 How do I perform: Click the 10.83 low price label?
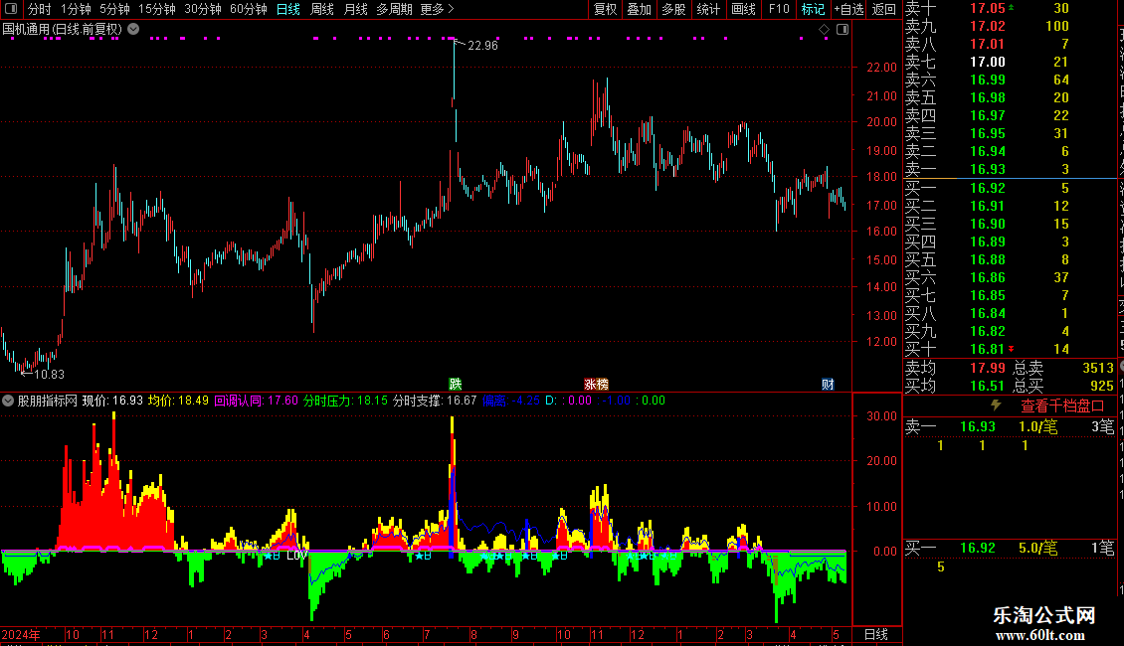pyautogui.click(x=49, y=374)
